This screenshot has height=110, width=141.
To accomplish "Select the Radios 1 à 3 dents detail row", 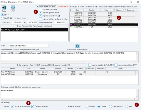I will click(68, 72).
